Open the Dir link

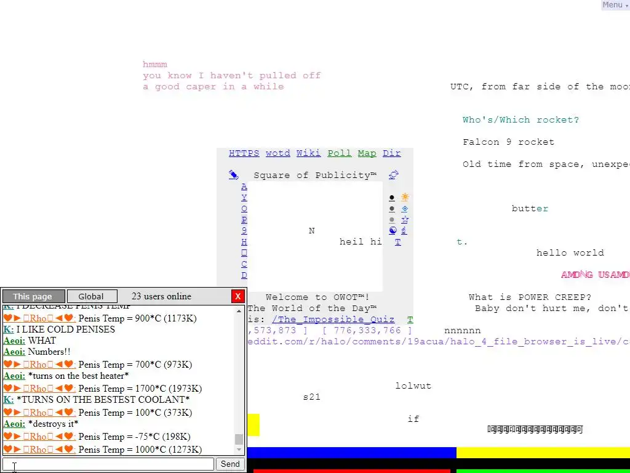tap(391, 153)
